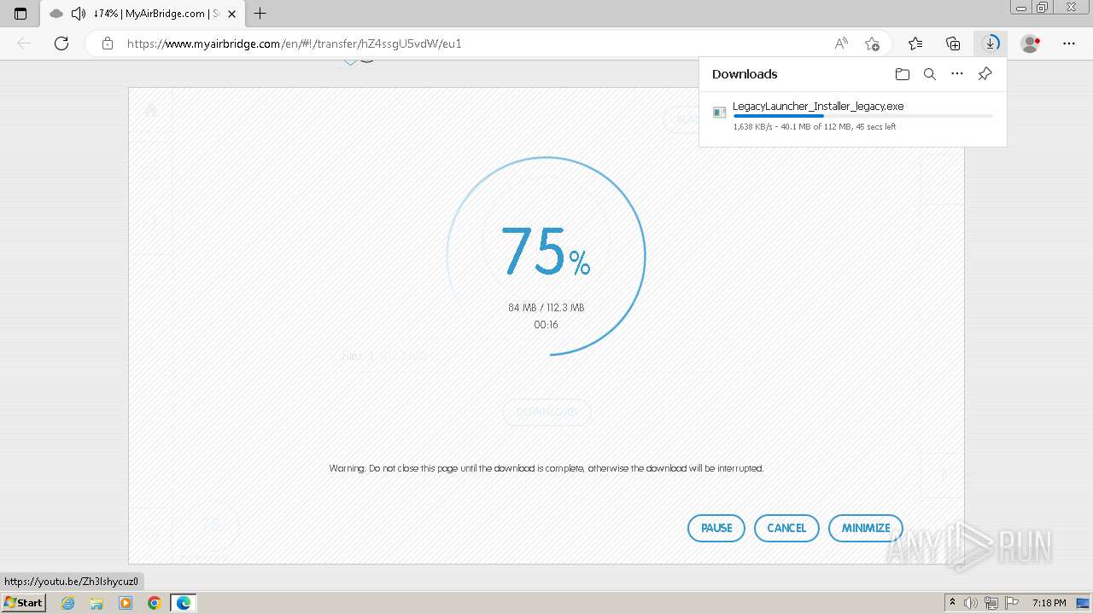Click the download warning message
This screenshot has width=1093, height=614.
[x=546, y=468]
